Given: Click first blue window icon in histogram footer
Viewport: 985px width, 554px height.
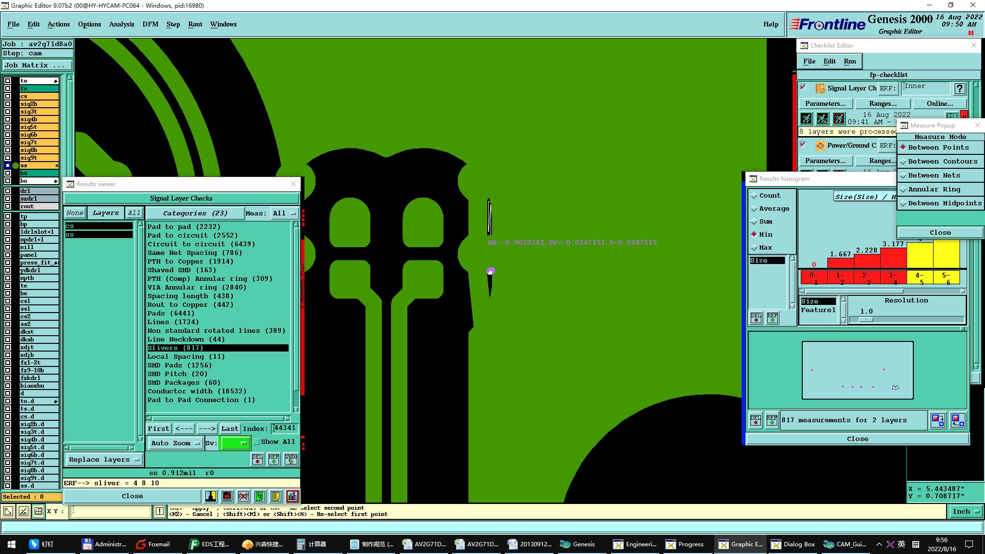Looking at the screenshot, I should 937,420.
